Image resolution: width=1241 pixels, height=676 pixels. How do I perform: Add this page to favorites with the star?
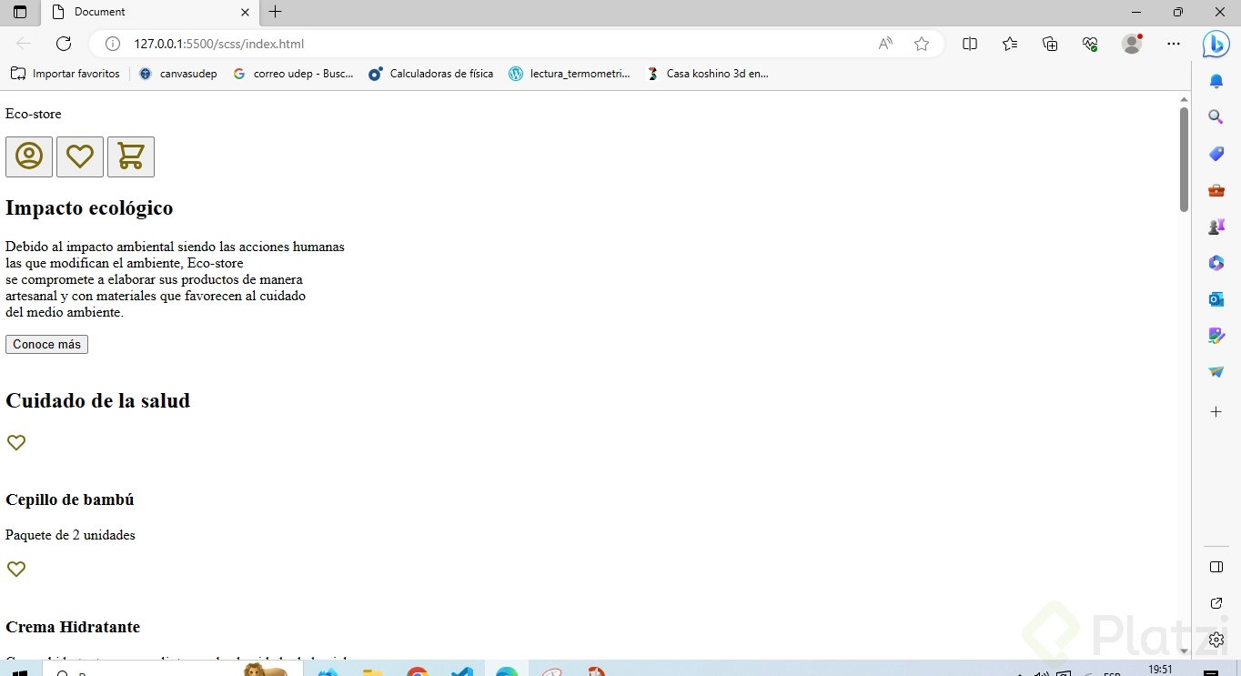tap(922, 44)
